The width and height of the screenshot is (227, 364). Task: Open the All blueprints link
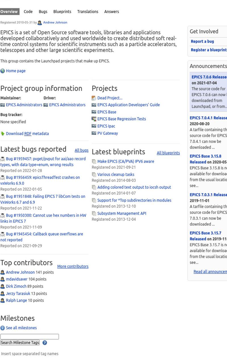[x=168, y=153]
